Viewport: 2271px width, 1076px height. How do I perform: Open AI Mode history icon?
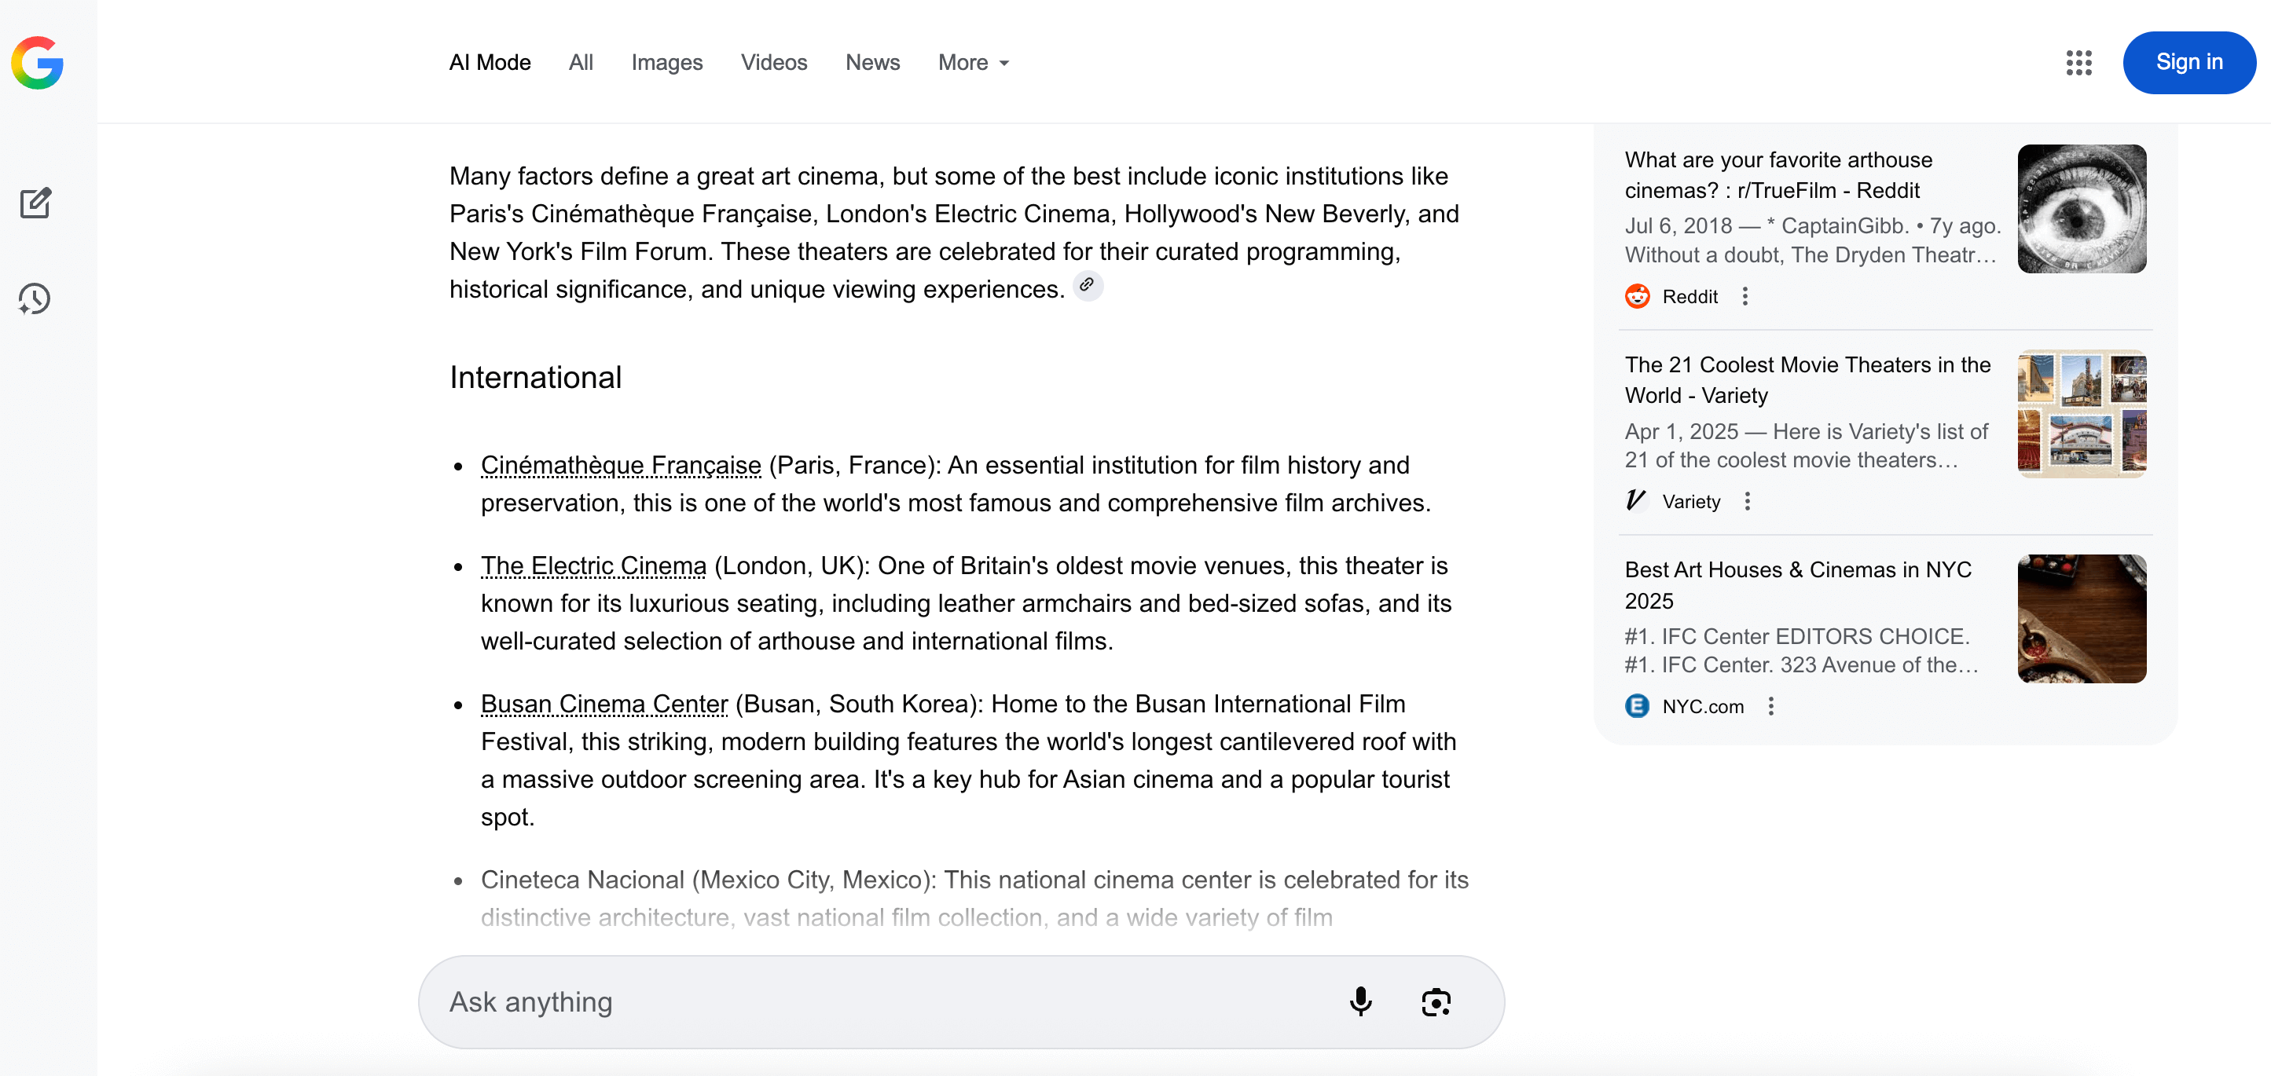(x=35, y=299)
